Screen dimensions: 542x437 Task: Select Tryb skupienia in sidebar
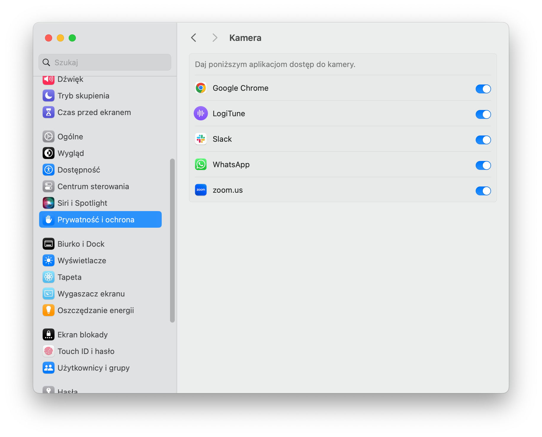(84, 96)
